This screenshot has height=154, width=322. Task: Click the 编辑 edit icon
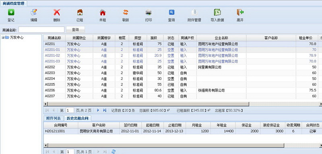[x=34, y=12]
